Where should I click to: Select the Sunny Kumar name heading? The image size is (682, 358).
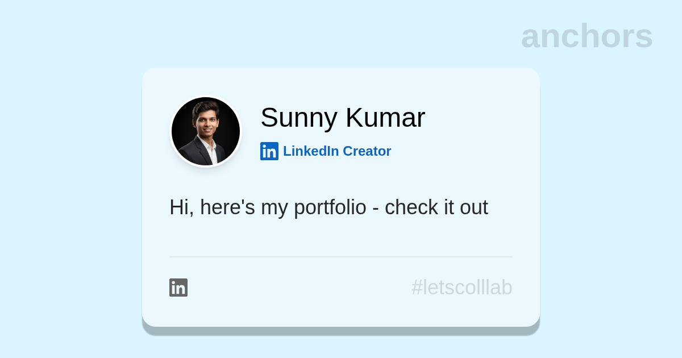point(343,118)
